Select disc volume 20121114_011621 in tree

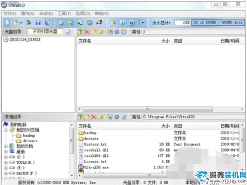click(25, 39)
